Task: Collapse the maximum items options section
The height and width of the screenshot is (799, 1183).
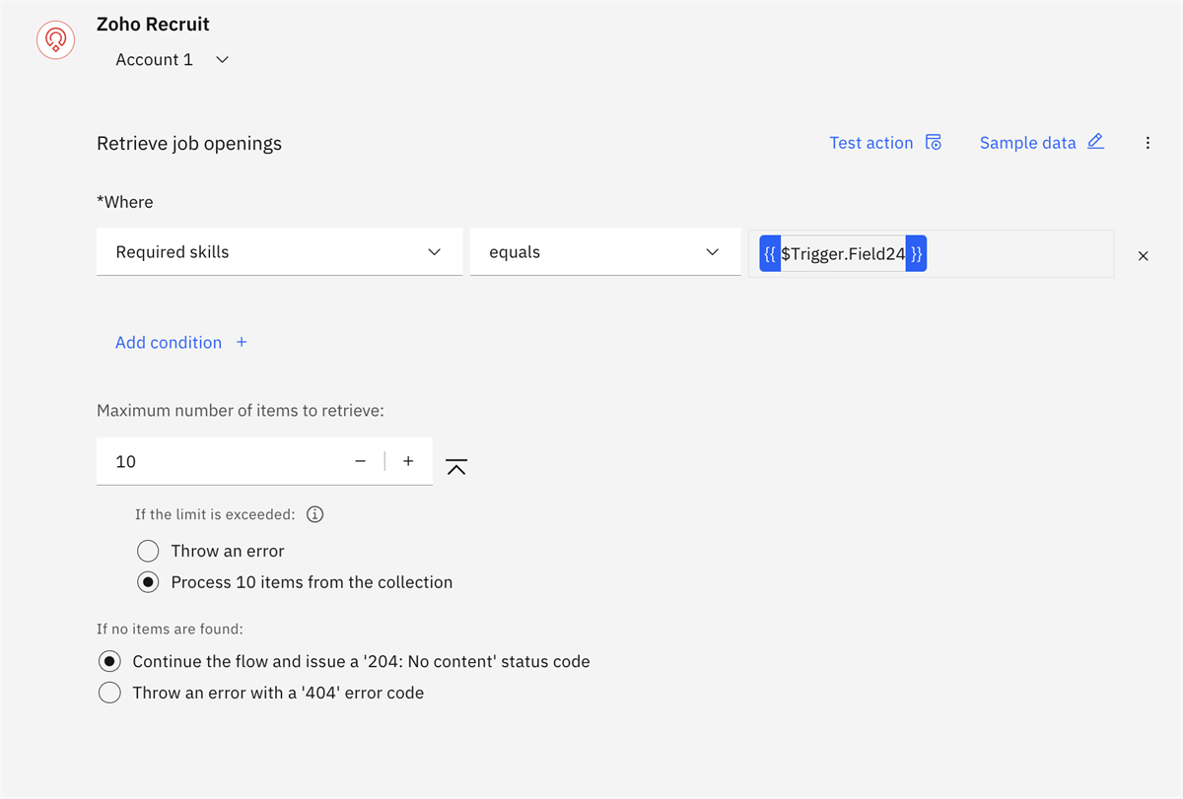Action: (x=455, y=467)
